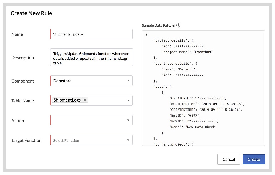
Task: Click the Description text area
Action: pos(91,57)
